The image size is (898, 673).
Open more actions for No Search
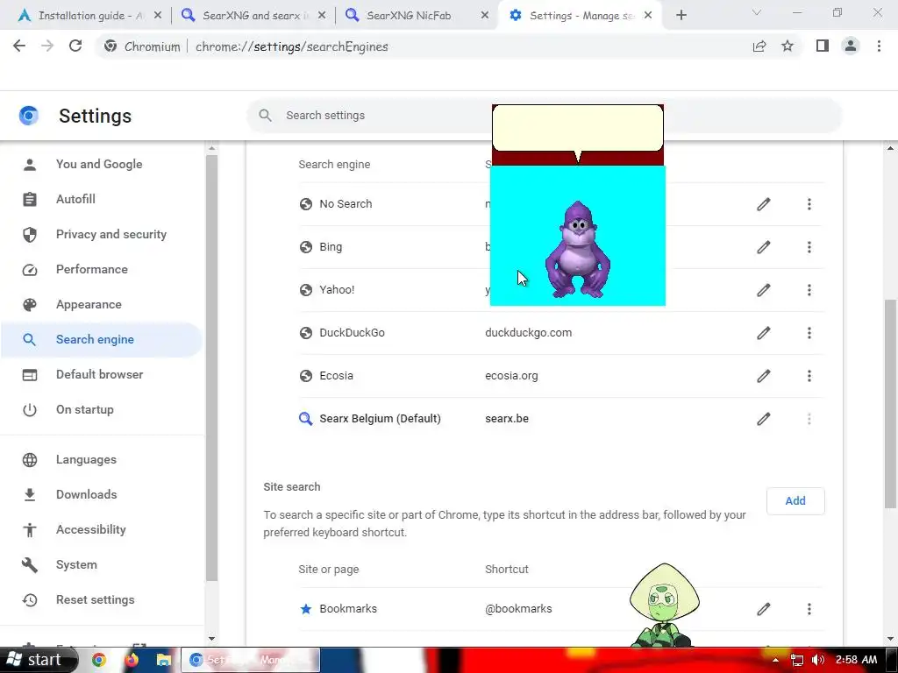click(x=809, y=204)
